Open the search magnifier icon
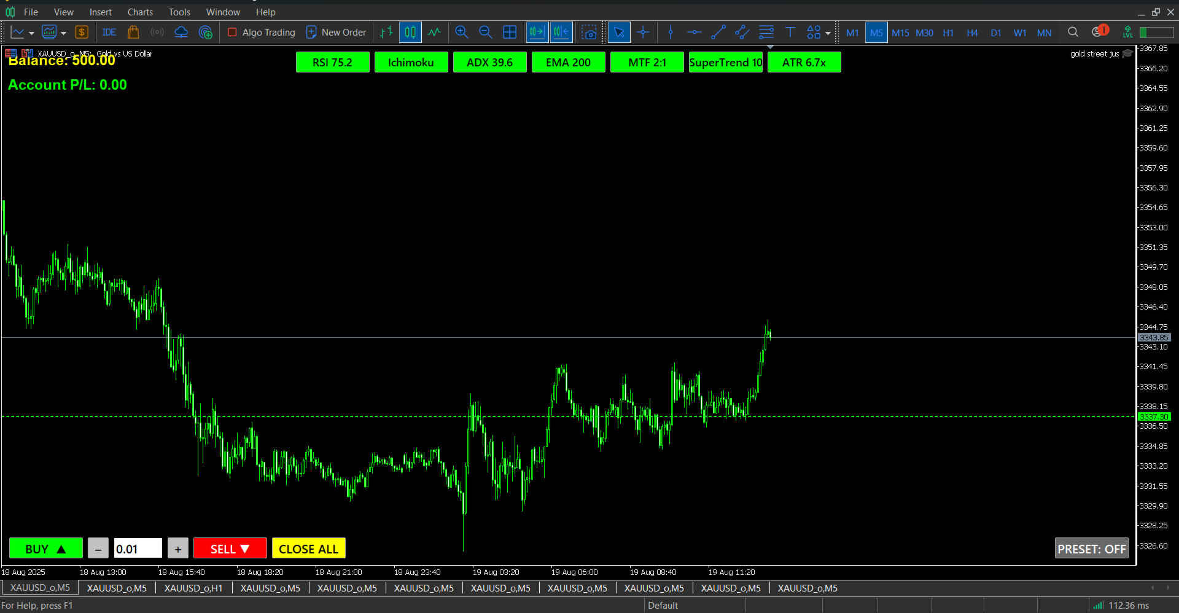1179x613 pixels. coord(1073,32)
